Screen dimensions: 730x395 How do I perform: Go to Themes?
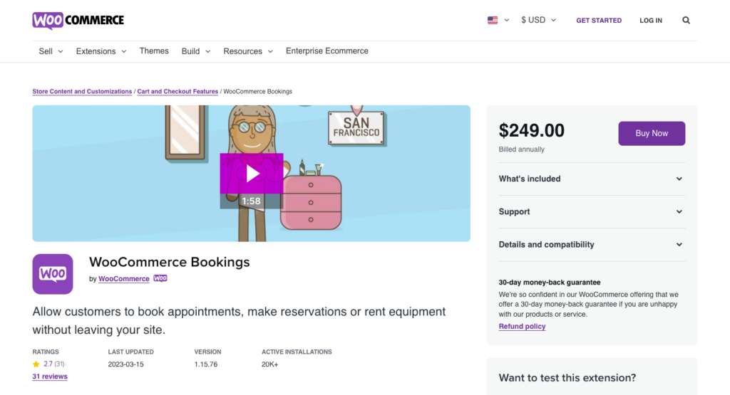click(x=154, y=51)
